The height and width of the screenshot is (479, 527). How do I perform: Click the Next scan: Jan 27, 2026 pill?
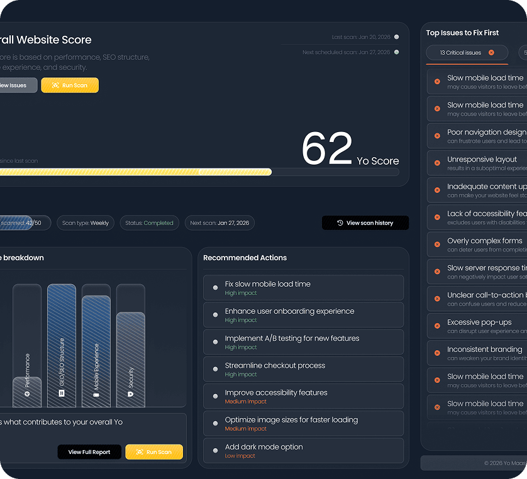tap(219, 223)
